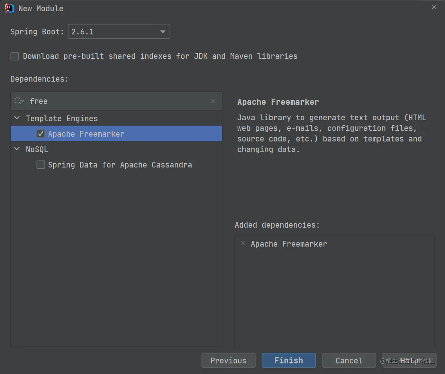Click the IntelliJ IDEA logo in title bar
The height and width of the screenshot is (374, 445).
tap(9, 8)
